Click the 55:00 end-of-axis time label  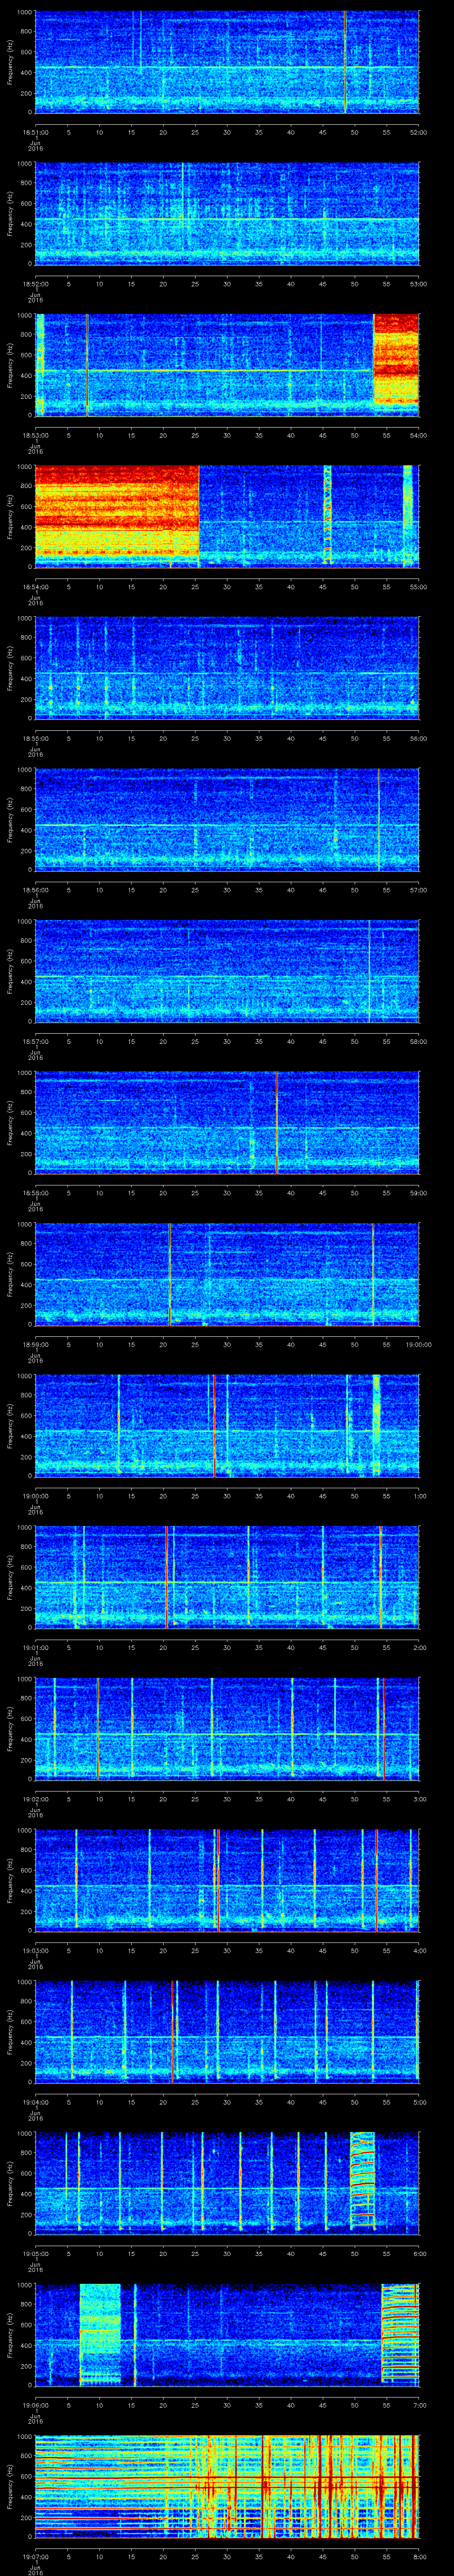(x=419, y=587)
